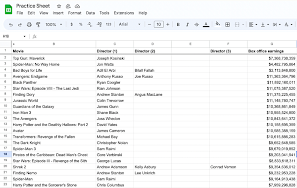The image size is (297, 188).
Task: Toggle italic formatting
Action: pyautogui.click(x=187, y=24)
